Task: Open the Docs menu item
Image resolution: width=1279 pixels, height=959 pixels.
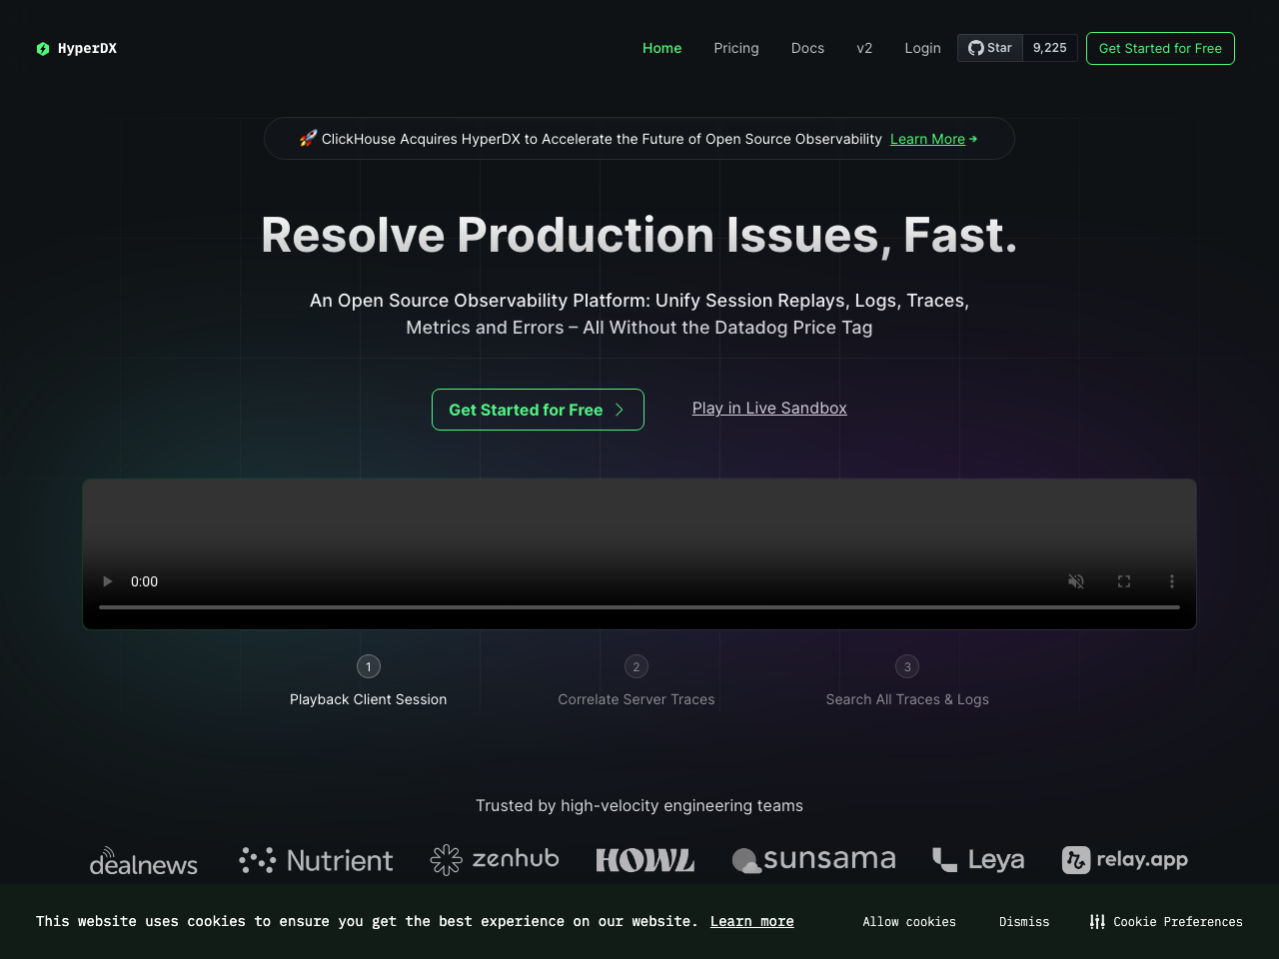Action: click(x=807, y=48)
